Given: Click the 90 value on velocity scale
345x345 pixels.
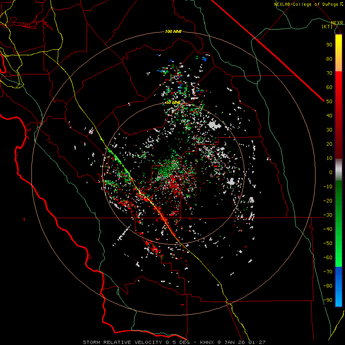Looking at the screenshot, I should 329,45.
